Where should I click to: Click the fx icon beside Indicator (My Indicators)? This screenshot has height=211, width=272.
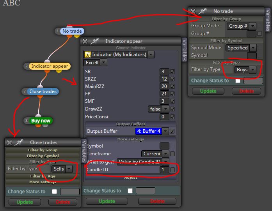pyautogui.click(x=87, y=55)
